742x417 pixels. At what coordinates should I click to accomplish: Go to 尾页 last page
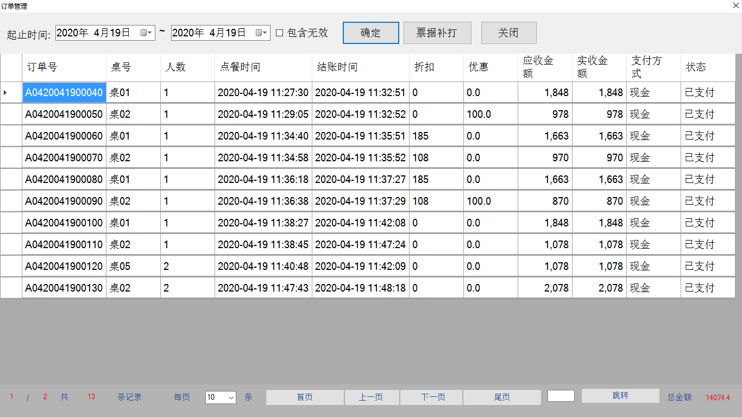[x=502, y=397]
